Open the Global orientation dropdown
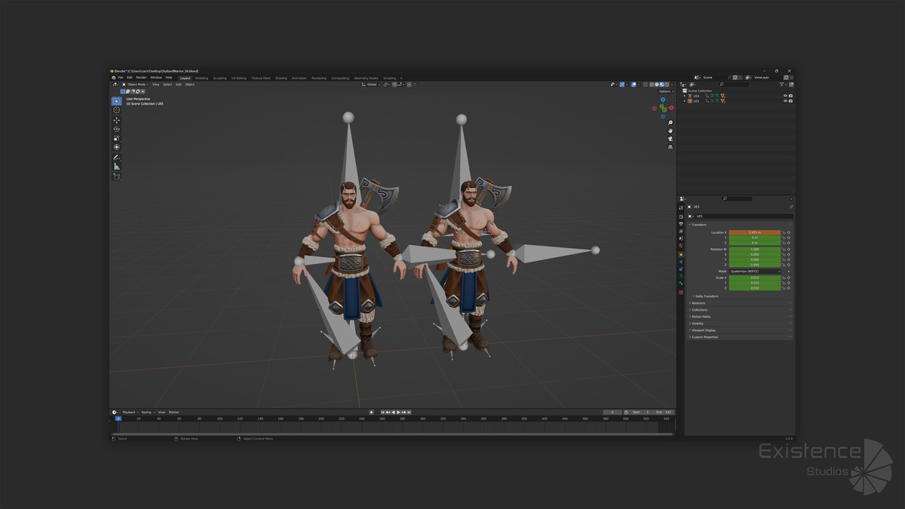905x509 pixels. tap(372, 84)
